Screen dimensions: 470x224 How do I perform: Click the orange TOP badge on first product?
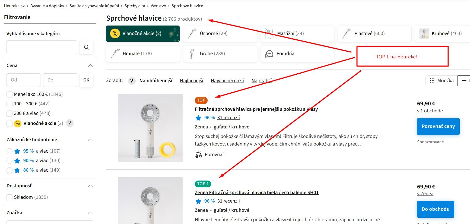click(x=201, y=100)
